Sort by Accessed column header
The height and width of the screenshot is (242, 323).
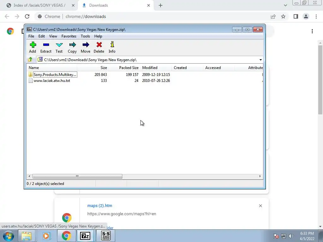[x=219, y=68]
